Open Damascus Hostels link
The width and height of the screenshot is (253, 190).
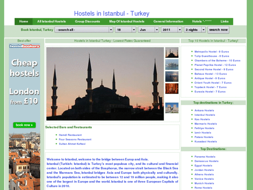click(x=206, y=161)
